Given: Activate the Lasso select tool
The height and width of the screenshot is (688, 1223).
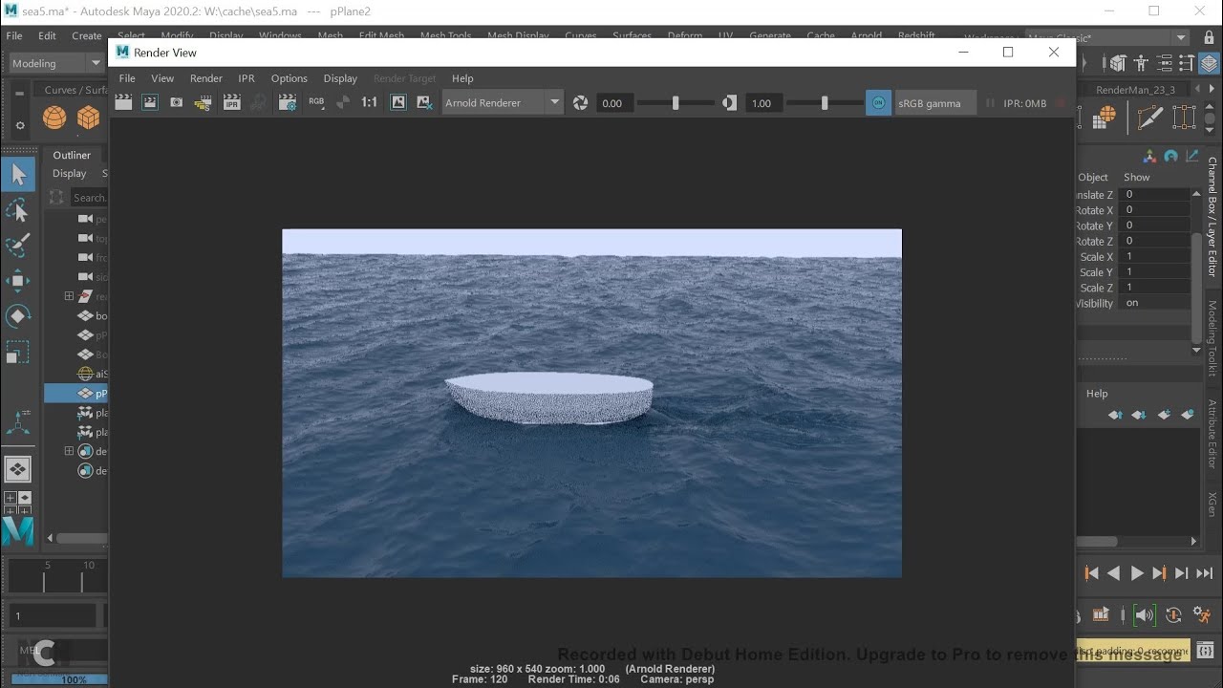Looking at the screenshot, I should 18,210.
